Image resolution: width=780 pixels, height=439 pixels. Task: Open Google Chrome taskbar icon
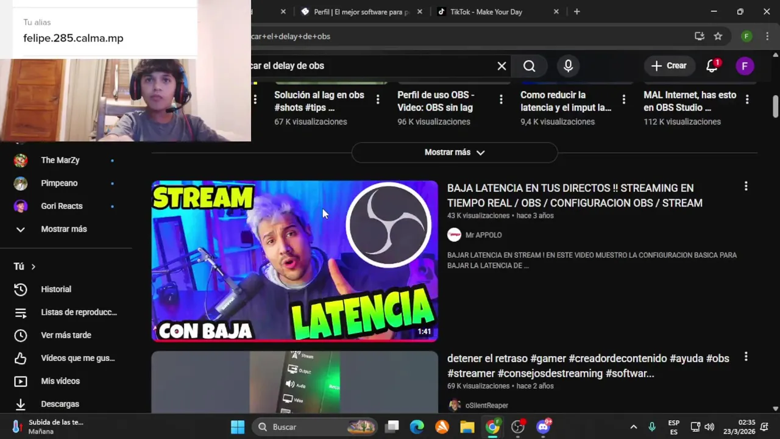tap(492, 427)
